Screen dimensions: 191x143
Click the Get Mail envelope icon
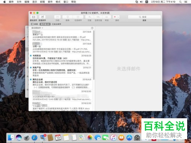click(34, 17)
